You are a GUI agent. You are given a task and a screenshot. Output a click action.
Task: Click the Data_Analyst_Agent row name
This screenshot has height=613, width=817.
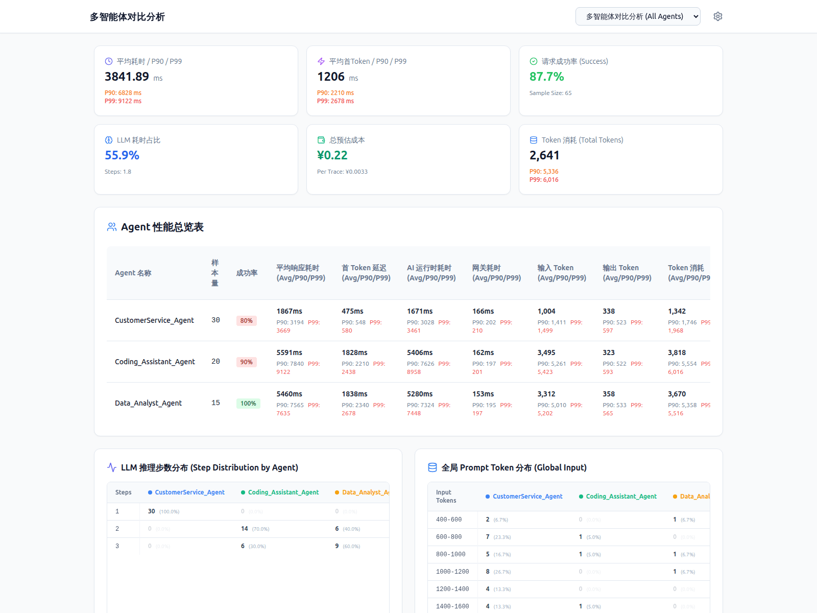(x=148, y=403)
